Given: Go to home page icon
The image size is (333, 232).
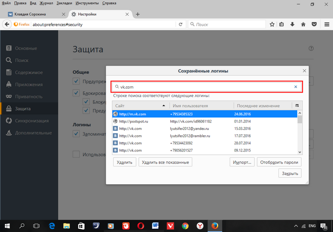Looking at the screenshot, I should 303,24.
